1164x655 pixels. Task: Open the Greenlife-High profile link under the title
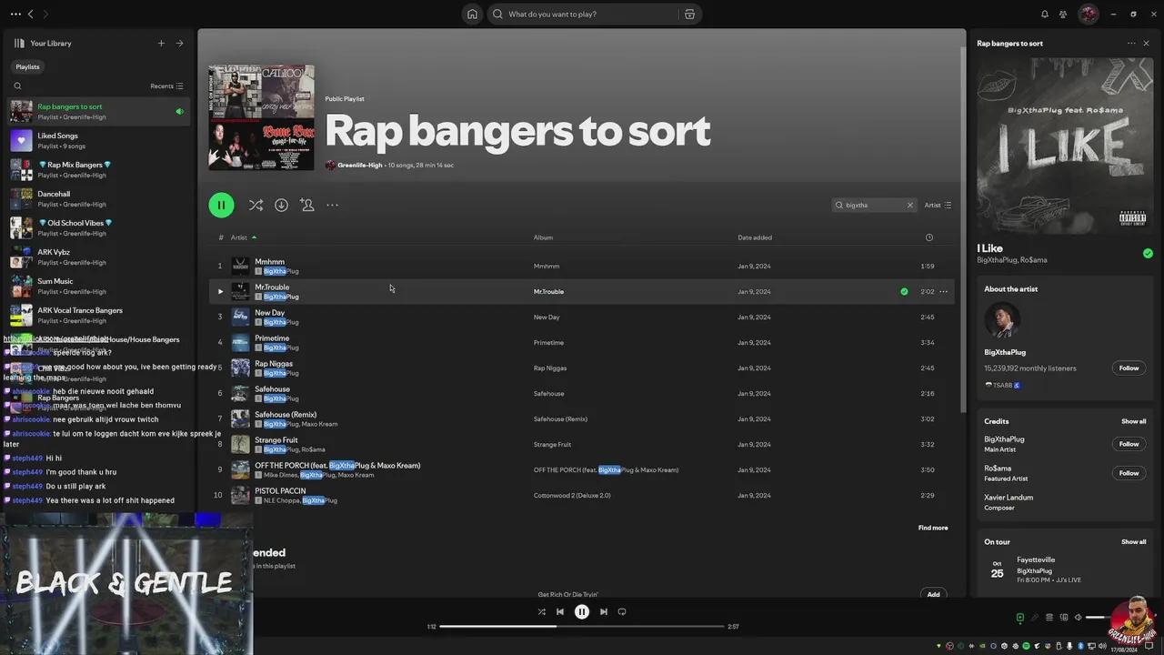click(x=359, y=166)
